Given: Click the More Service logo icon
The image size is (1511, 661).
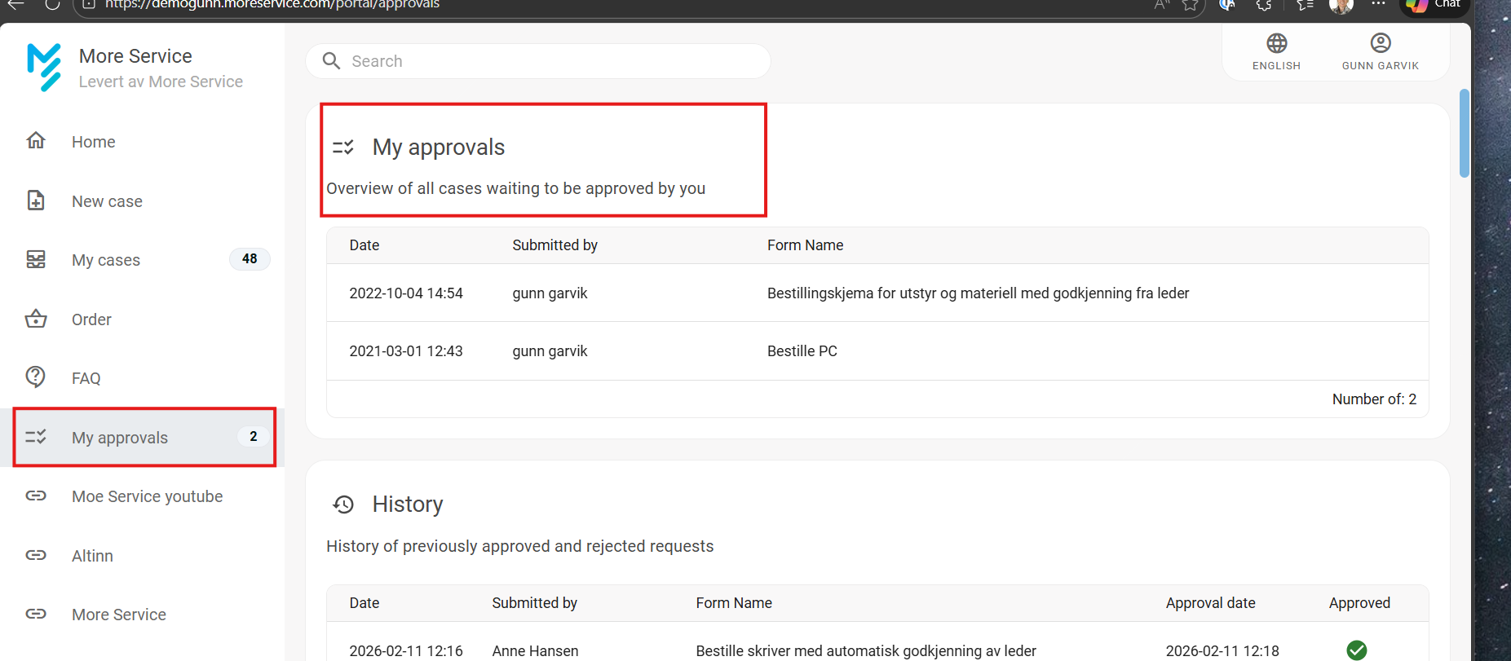Looking at the screenshot, I should [43, 67].
